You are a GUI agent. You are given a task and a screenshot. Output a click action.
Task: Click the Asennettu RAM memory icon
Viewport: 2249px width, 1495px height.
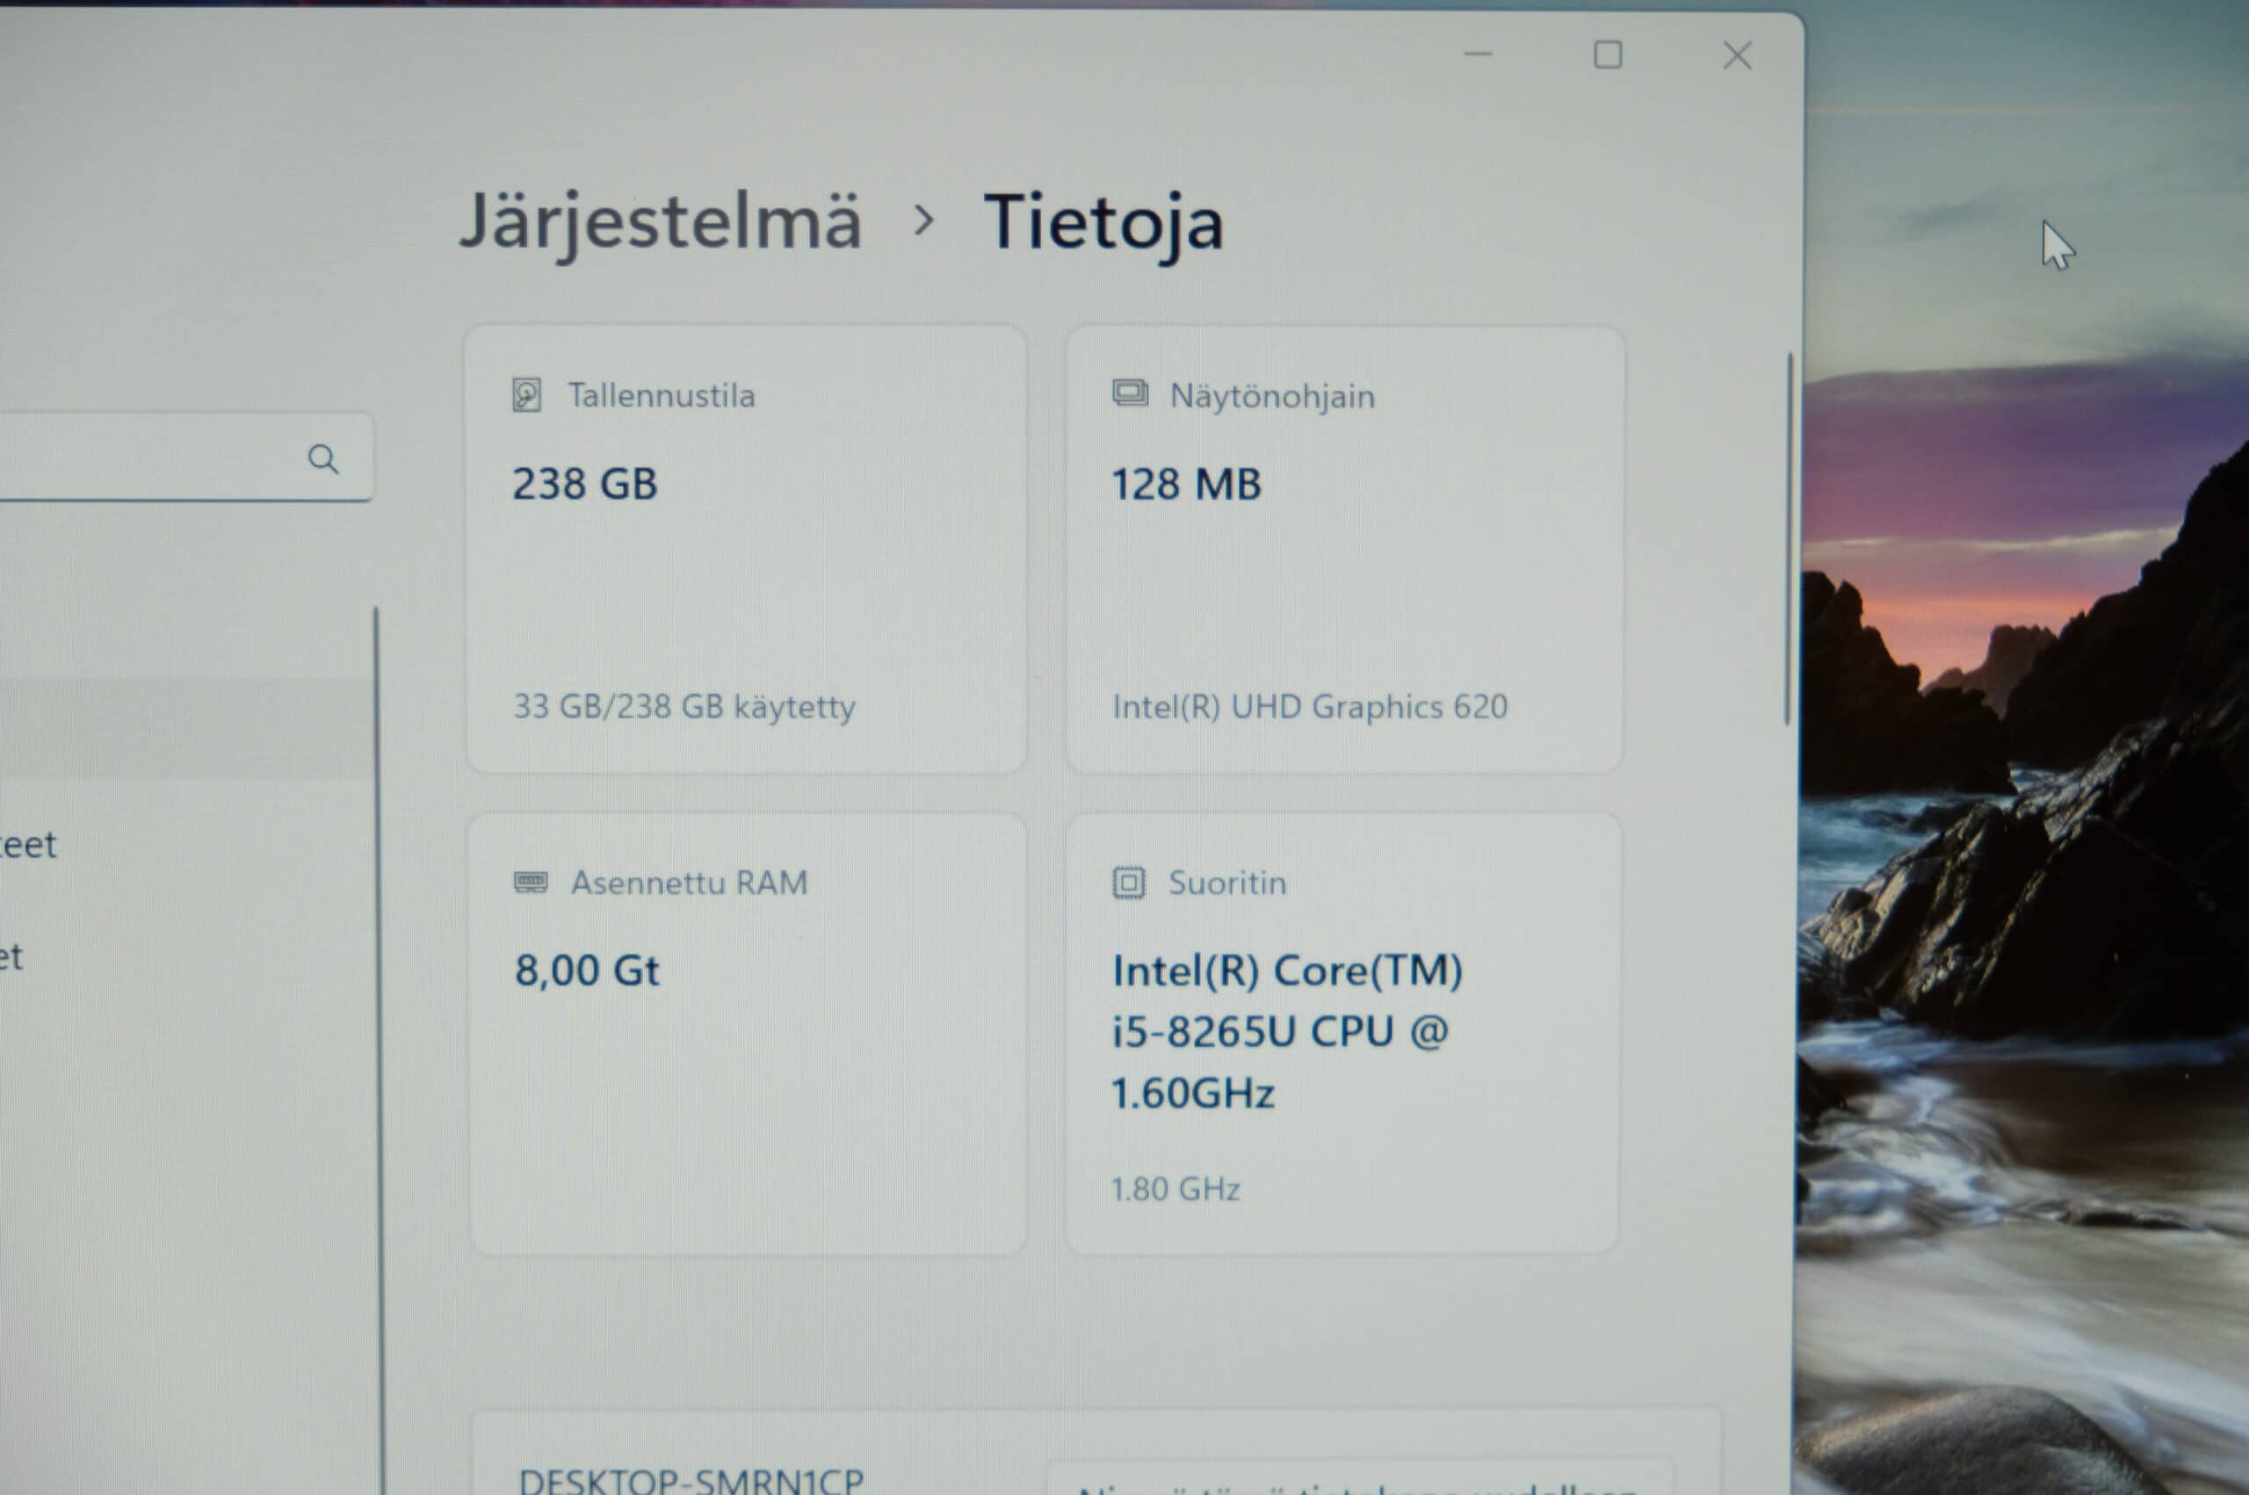(x=531, y=882)
